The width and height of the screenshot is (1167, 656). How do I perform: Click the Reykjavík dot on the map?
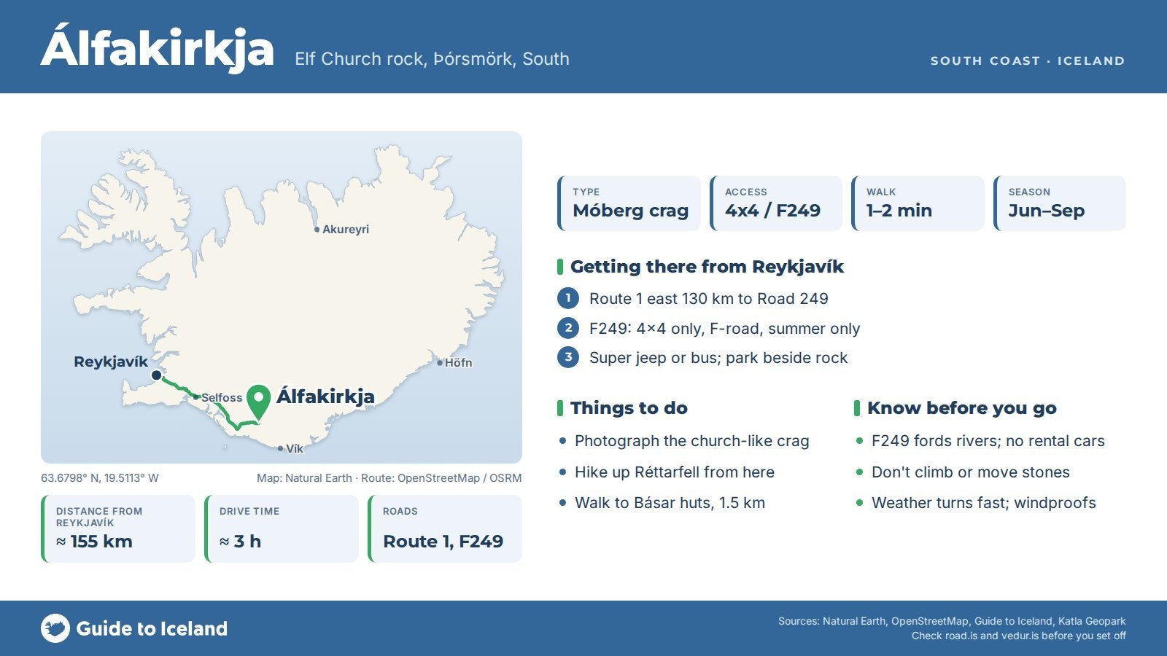pos(156,375)
